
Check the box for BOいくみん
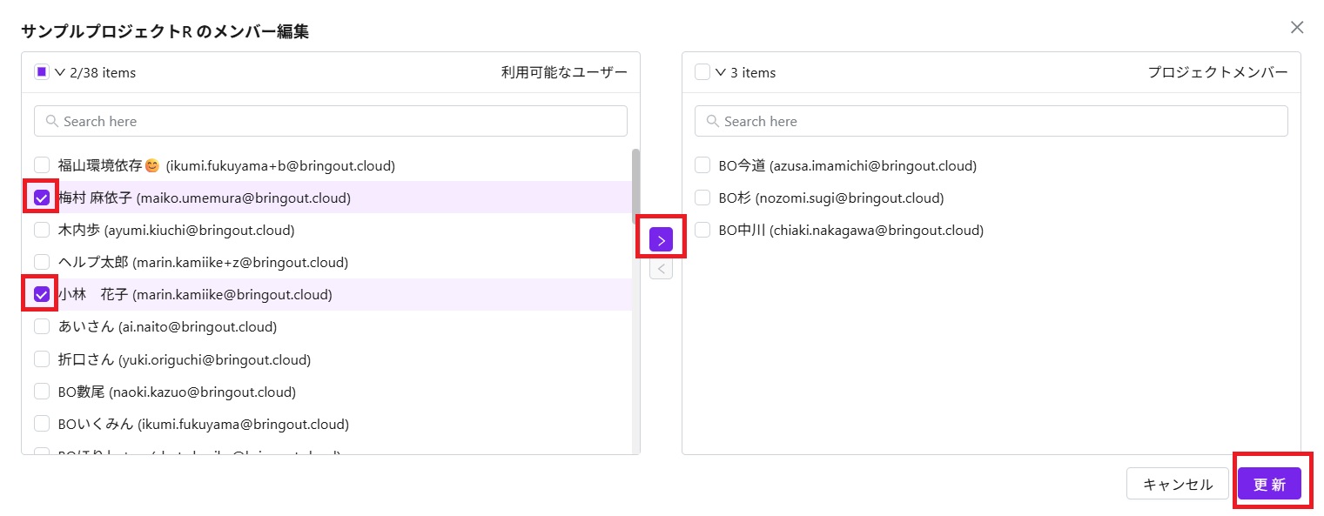click(x=42, y=424)
